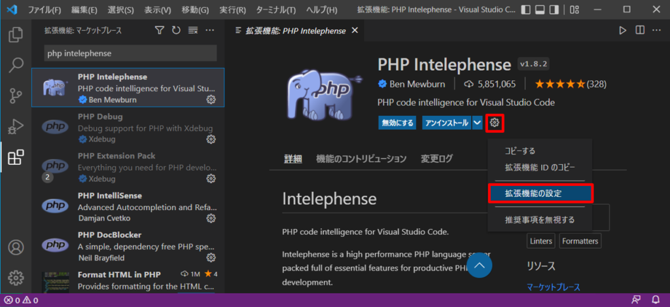Screen dimensions: 670x307
Task: Click the Linters category tag
Action: click(x=540, y=241)
